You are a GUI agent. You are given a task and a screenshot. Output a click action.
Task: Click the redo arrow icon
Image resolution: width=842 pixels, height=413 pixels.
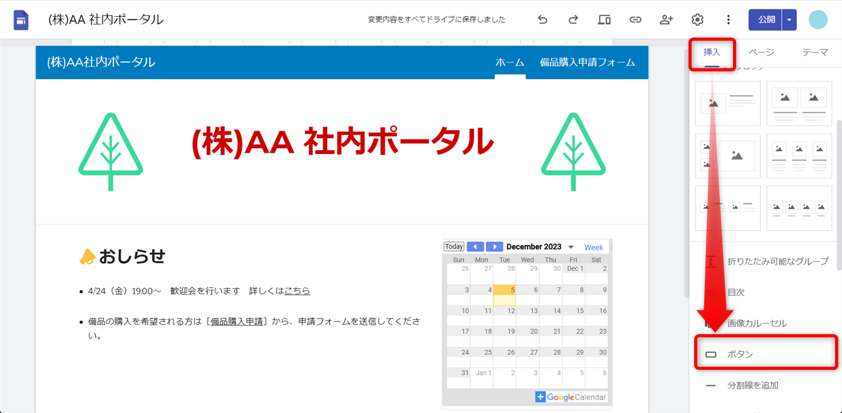click(x=573, y=19)
